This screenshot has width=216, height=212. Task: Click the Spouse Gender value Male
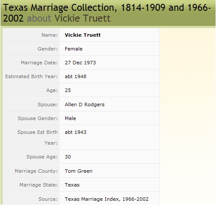[x=70, y=118]
